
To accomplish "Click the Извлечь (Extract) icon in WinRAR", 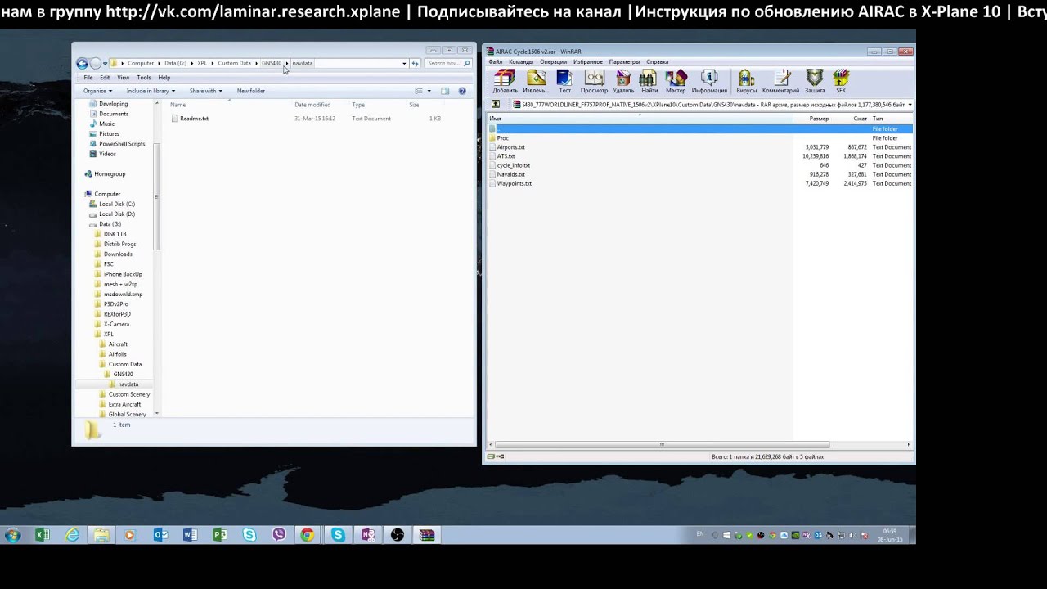I will coord(537,81).
